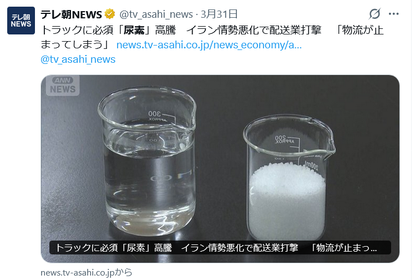Screen dimensions: 415x280
Task: Open the 3月31日 post timestamp
Action: tap(219, 14)
